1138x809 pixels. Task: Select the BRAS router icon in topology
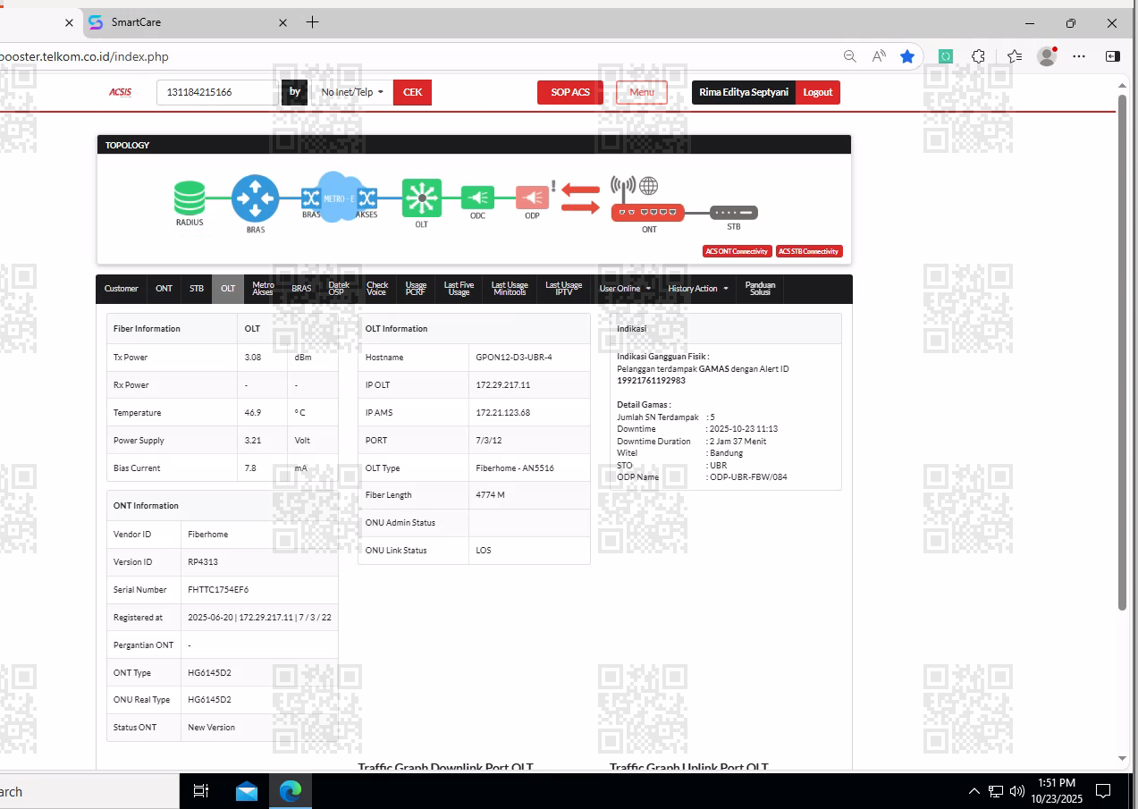[x=256, y=198]
